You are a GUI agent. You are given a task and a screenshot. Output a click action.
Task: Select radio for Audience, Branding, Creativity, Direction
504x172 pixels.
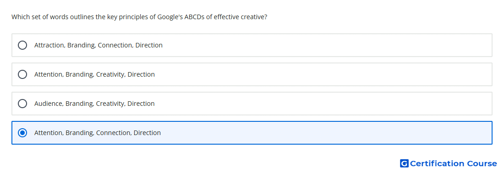pos(22,104)
